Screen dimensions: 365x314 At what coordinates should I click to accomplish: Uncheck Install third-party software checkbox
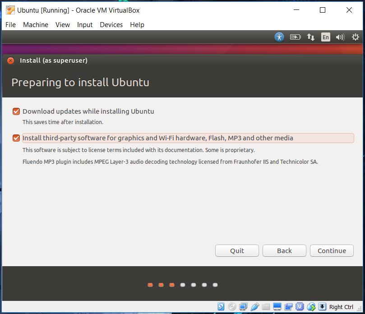point(16,138)
